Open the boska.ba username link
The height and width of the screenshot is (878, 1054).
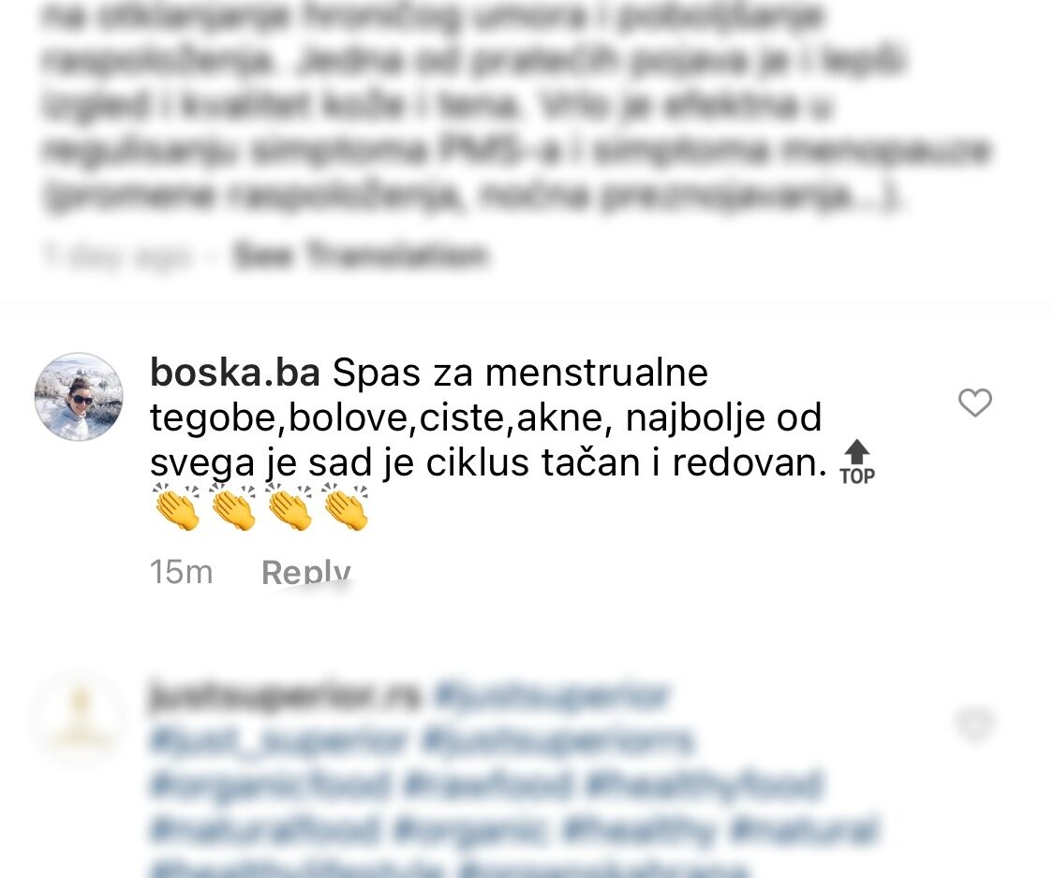(234, 373)
